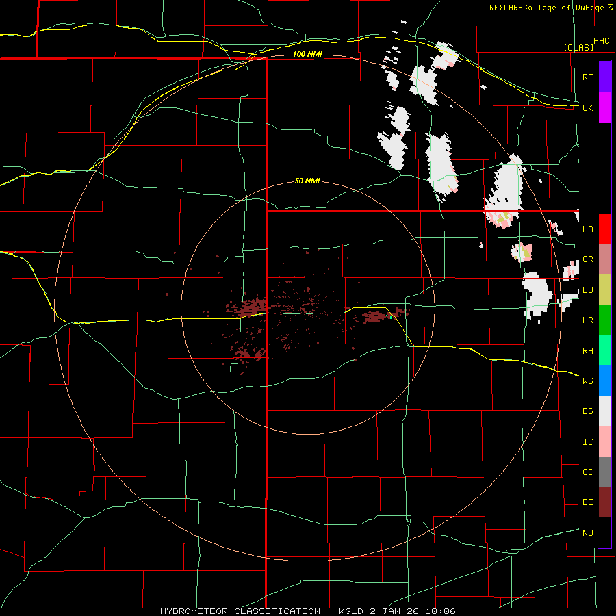Select the DS white legend swatch
Screen dimensions: 616x616
coord(604,411)
